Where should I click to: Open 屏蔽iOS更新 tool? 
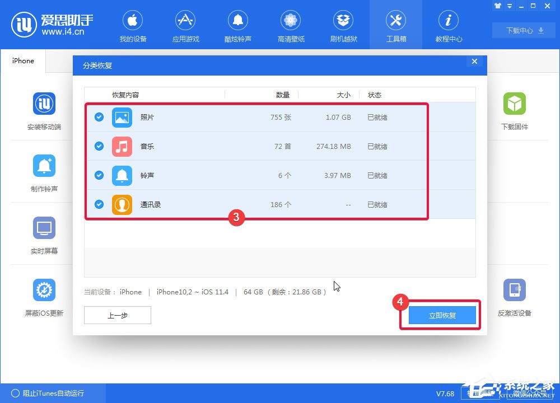pyautogui.click(x=44, y=297)
